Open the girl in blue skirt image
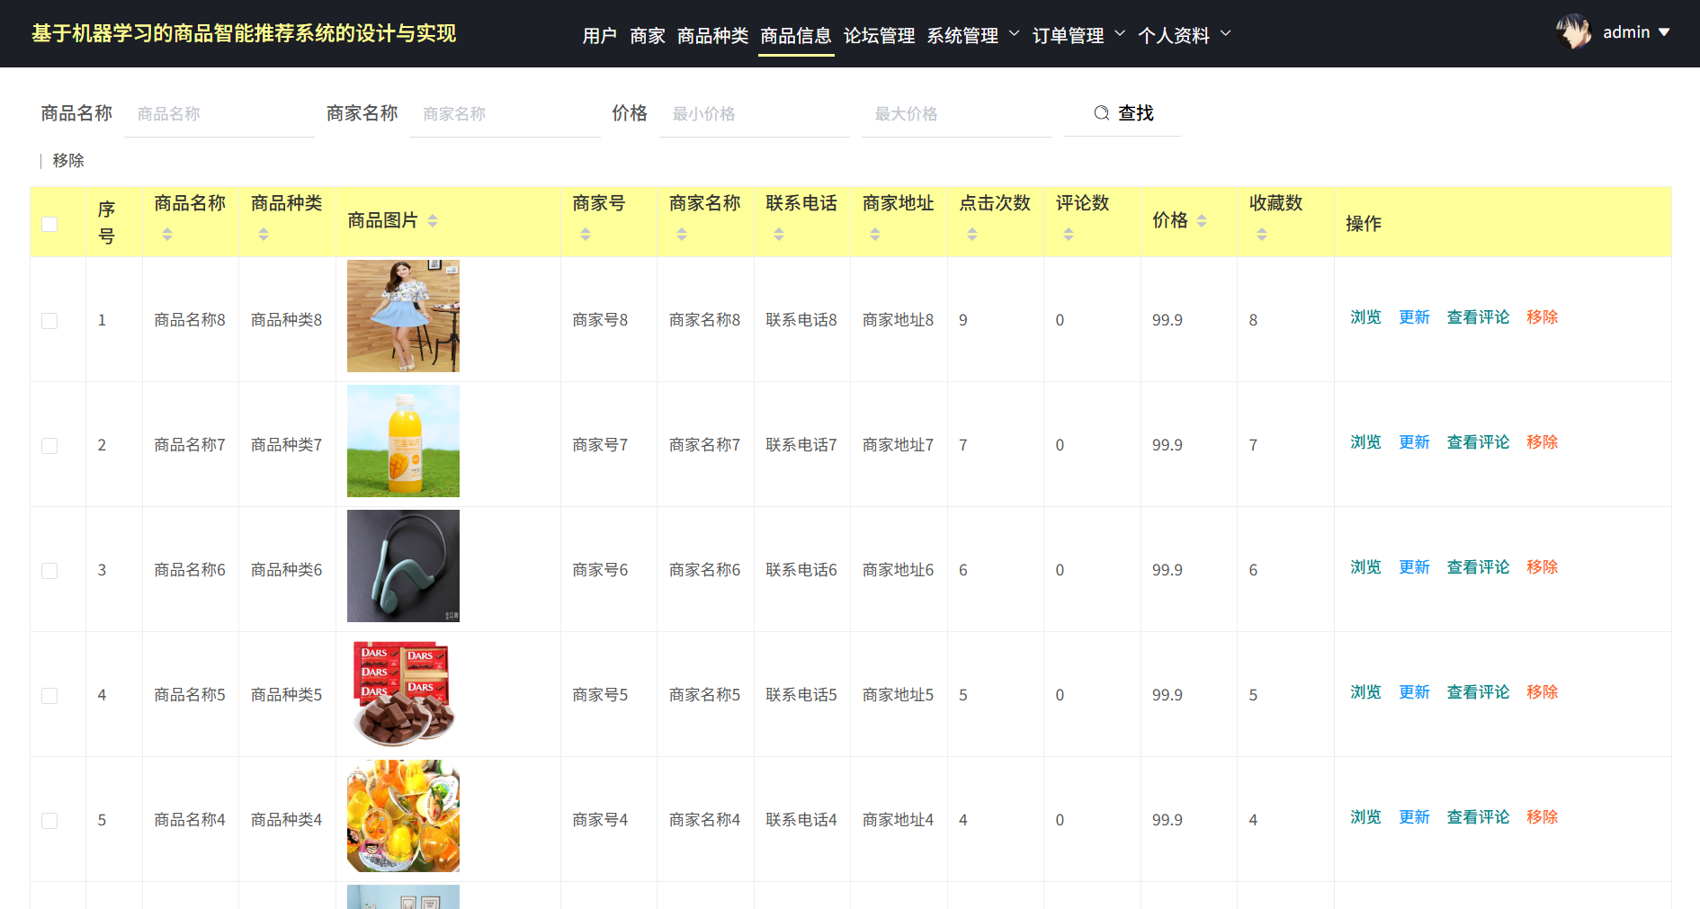1700x909 pixels. (x=403, y=316)
